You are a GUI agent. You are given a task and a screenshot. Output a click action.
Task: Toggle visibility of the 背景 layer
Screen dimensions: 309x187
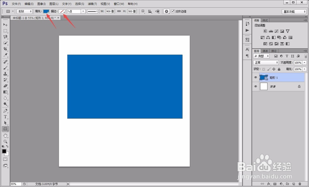tap(256, 86)
